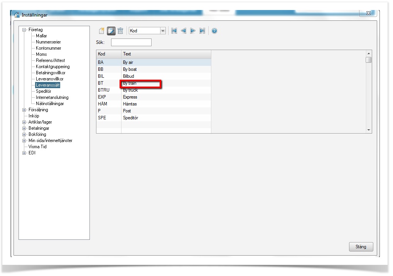The height and width of the screenshot is (276, 393).
Task: Click the Text column header
Action: [x=166, y=54]
